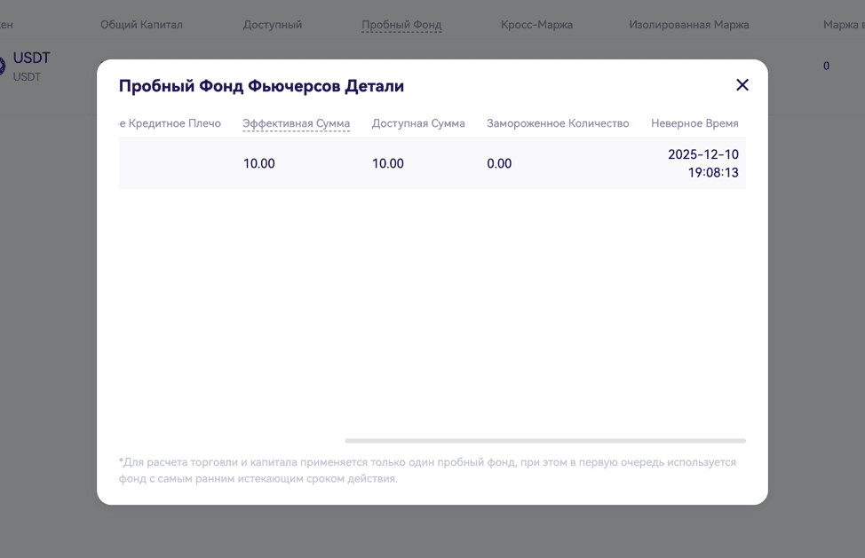Select the Доступная Сумма column header
The width and height of the screenshot is (865, 558).
click(418, 123)
